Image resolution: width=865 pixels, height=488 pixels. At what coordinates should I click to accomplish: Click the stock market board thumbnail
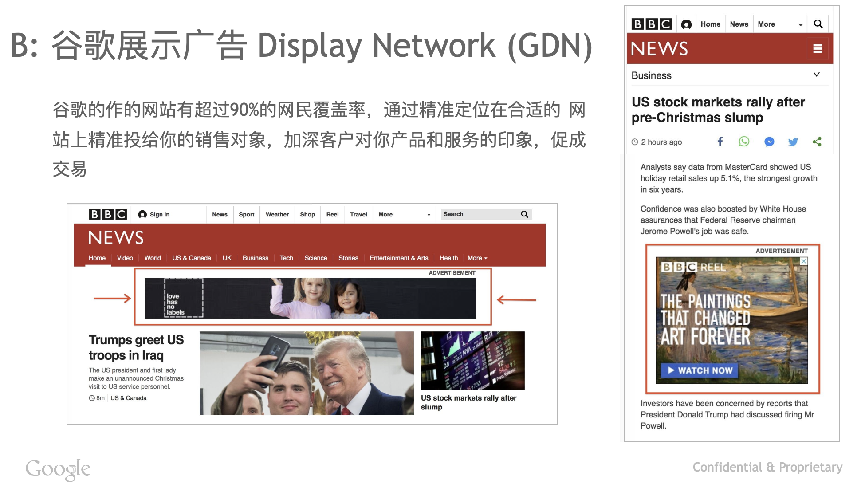tap(472, 360)
